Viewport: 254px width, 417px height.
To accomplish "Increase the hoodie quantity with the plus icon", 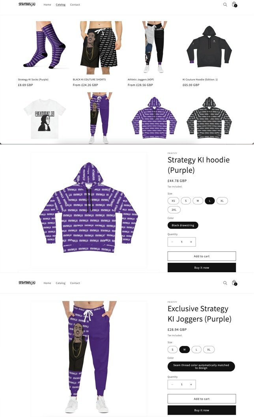I will point(191,242).
